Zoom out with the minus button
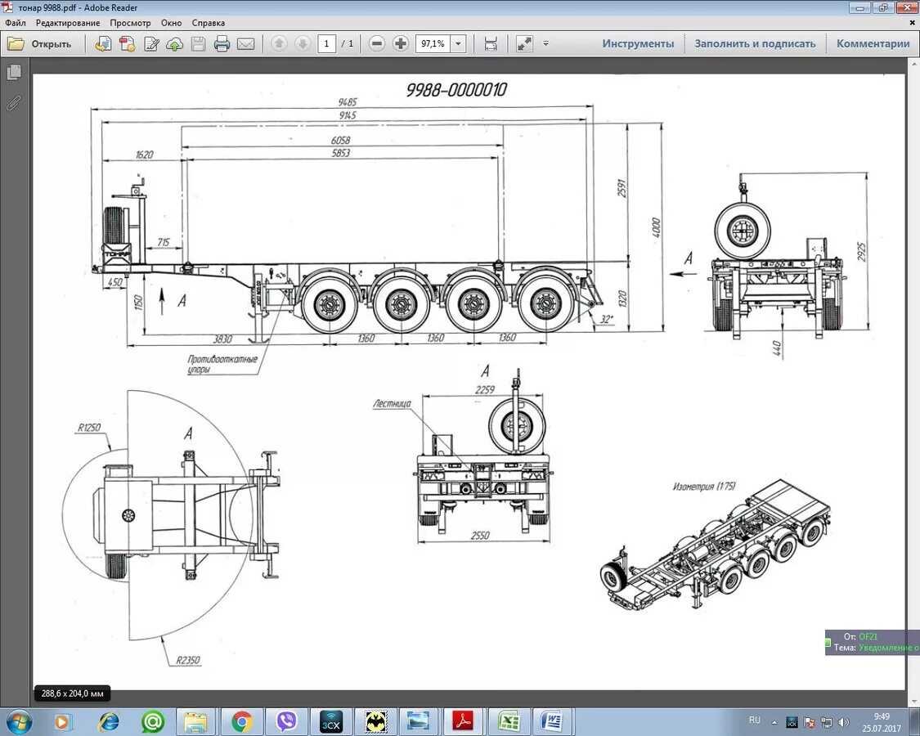 click(377, 43)
